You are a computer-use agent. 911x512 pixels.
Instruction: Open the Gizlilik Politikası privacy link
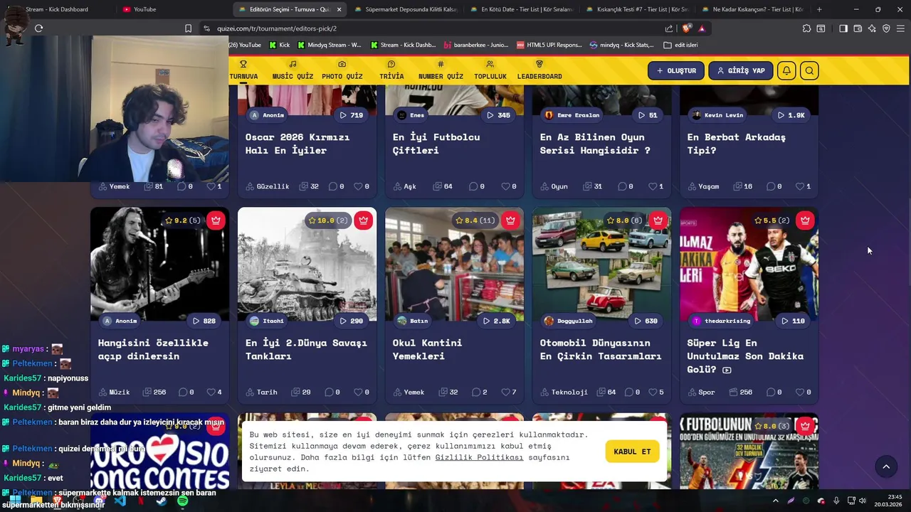(479, 457)
